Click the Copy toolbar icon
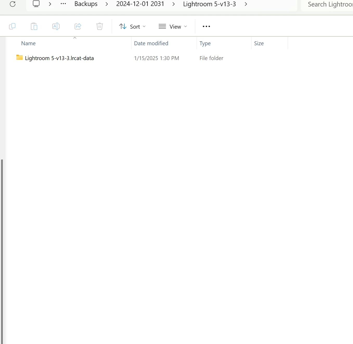 point(12,26)
